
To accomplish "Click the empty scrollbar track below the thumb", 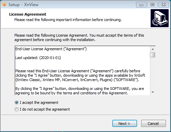I will [153, 74].
